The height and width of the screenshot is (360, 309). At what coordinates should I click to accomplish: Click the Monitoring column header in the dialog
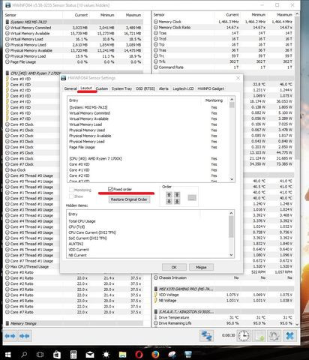pyautogui.click(x=214, y=100)
